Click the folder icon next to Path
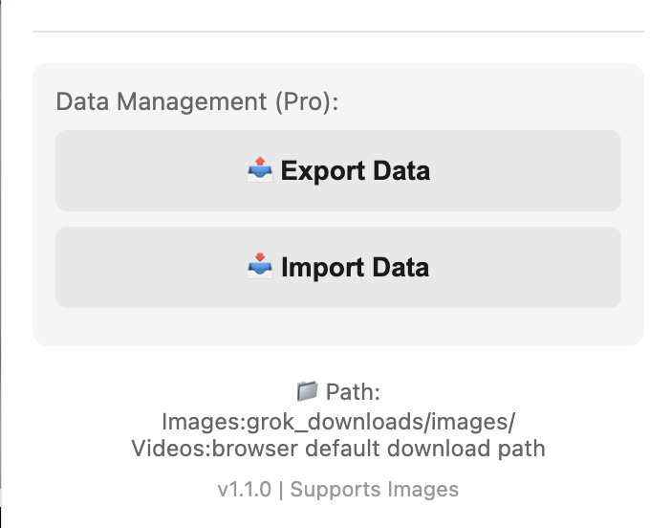Image resolution: width=671 pixels, height=528 pixels. coord(307,391)
